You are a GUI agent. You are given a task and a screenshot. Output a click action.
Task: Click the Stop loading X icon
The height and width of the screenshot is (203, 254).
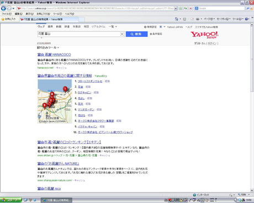tap(190, 8)
